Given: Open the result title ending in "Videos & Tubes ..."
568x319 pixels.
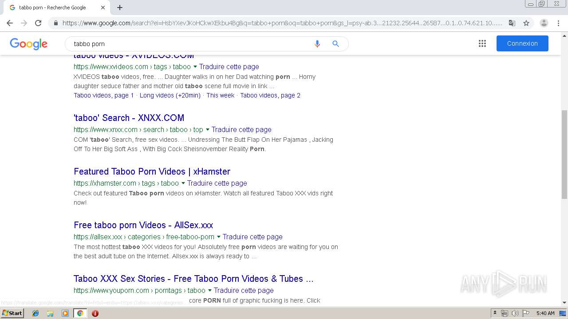Looking at the screenshot, I should point(193,279).
